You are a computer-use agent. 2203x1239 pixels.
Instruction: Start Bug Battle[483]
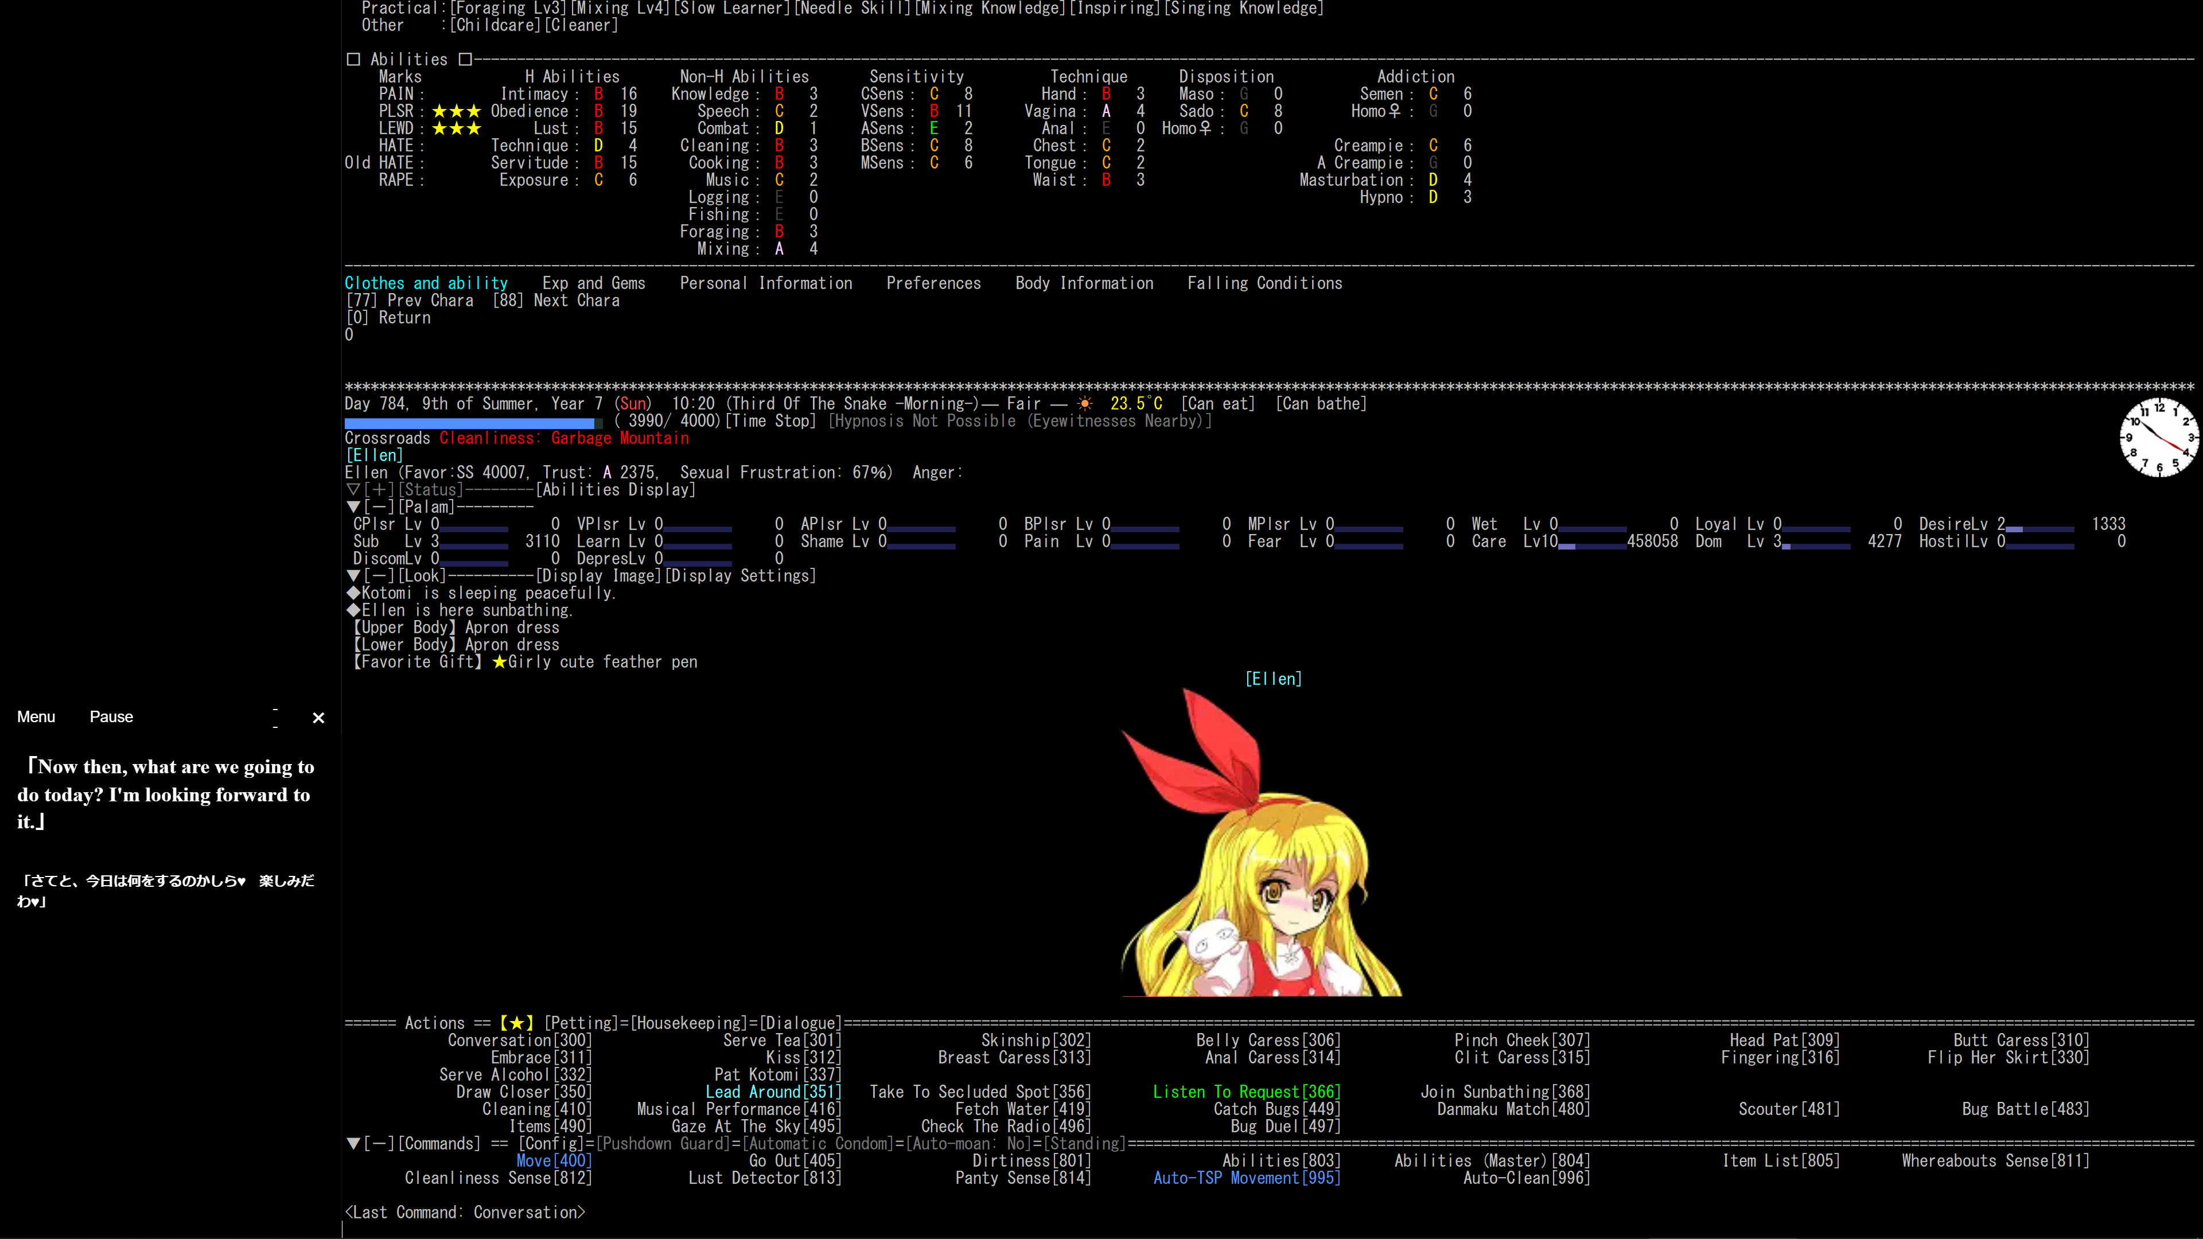2025,1109
